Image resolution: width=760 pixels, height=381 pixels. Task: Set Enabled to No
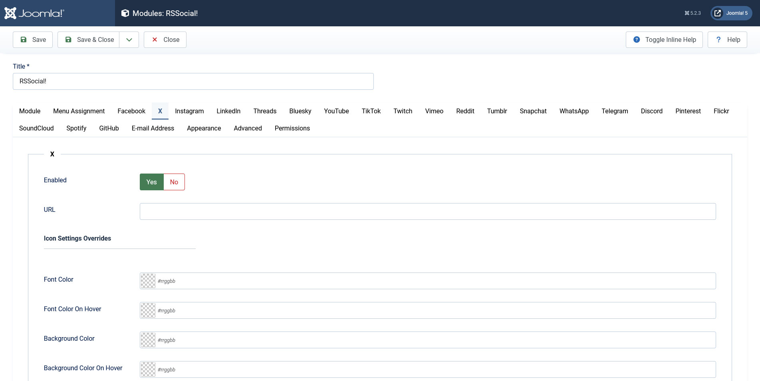(174, 182)
